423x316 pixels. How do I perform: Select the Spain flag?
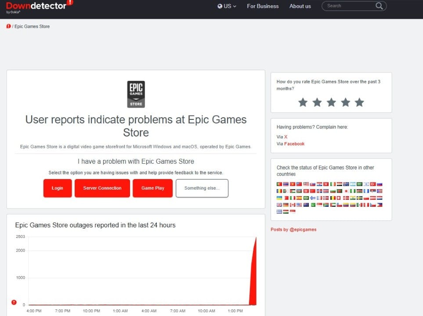(299, 198)
